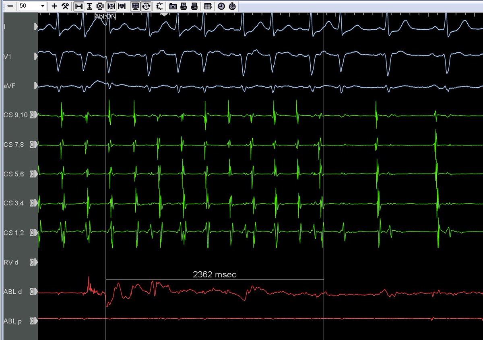Select the CS 9,10 channel label
Viewport: 483px width, 340px height.
(x=15, y=115)
